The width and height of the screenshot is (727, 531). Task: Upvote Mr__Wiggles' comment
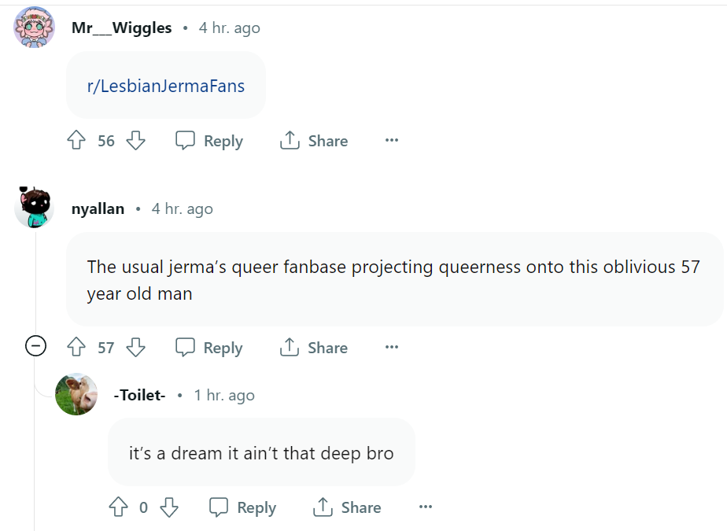[x=76, y=140]
